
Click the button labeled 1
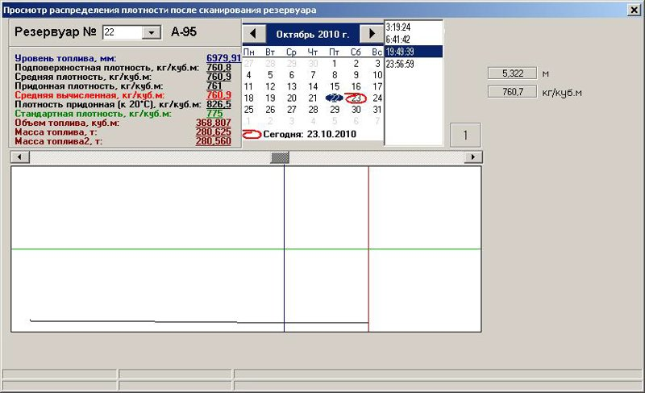[465, 135]
